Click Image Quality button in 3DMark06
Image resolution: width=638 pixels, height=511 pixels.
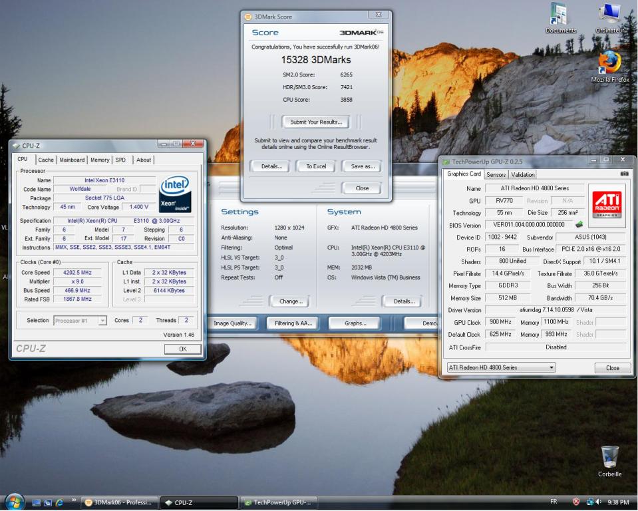tap(232, 323)
